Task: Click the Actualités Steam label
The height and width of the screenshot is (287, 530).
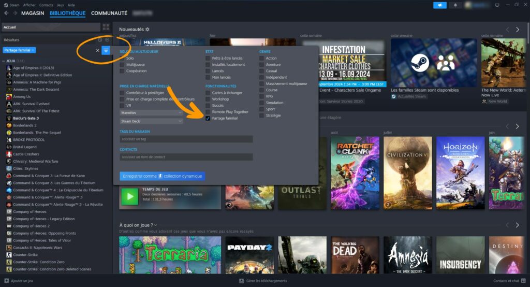Action: pos(411,96)
